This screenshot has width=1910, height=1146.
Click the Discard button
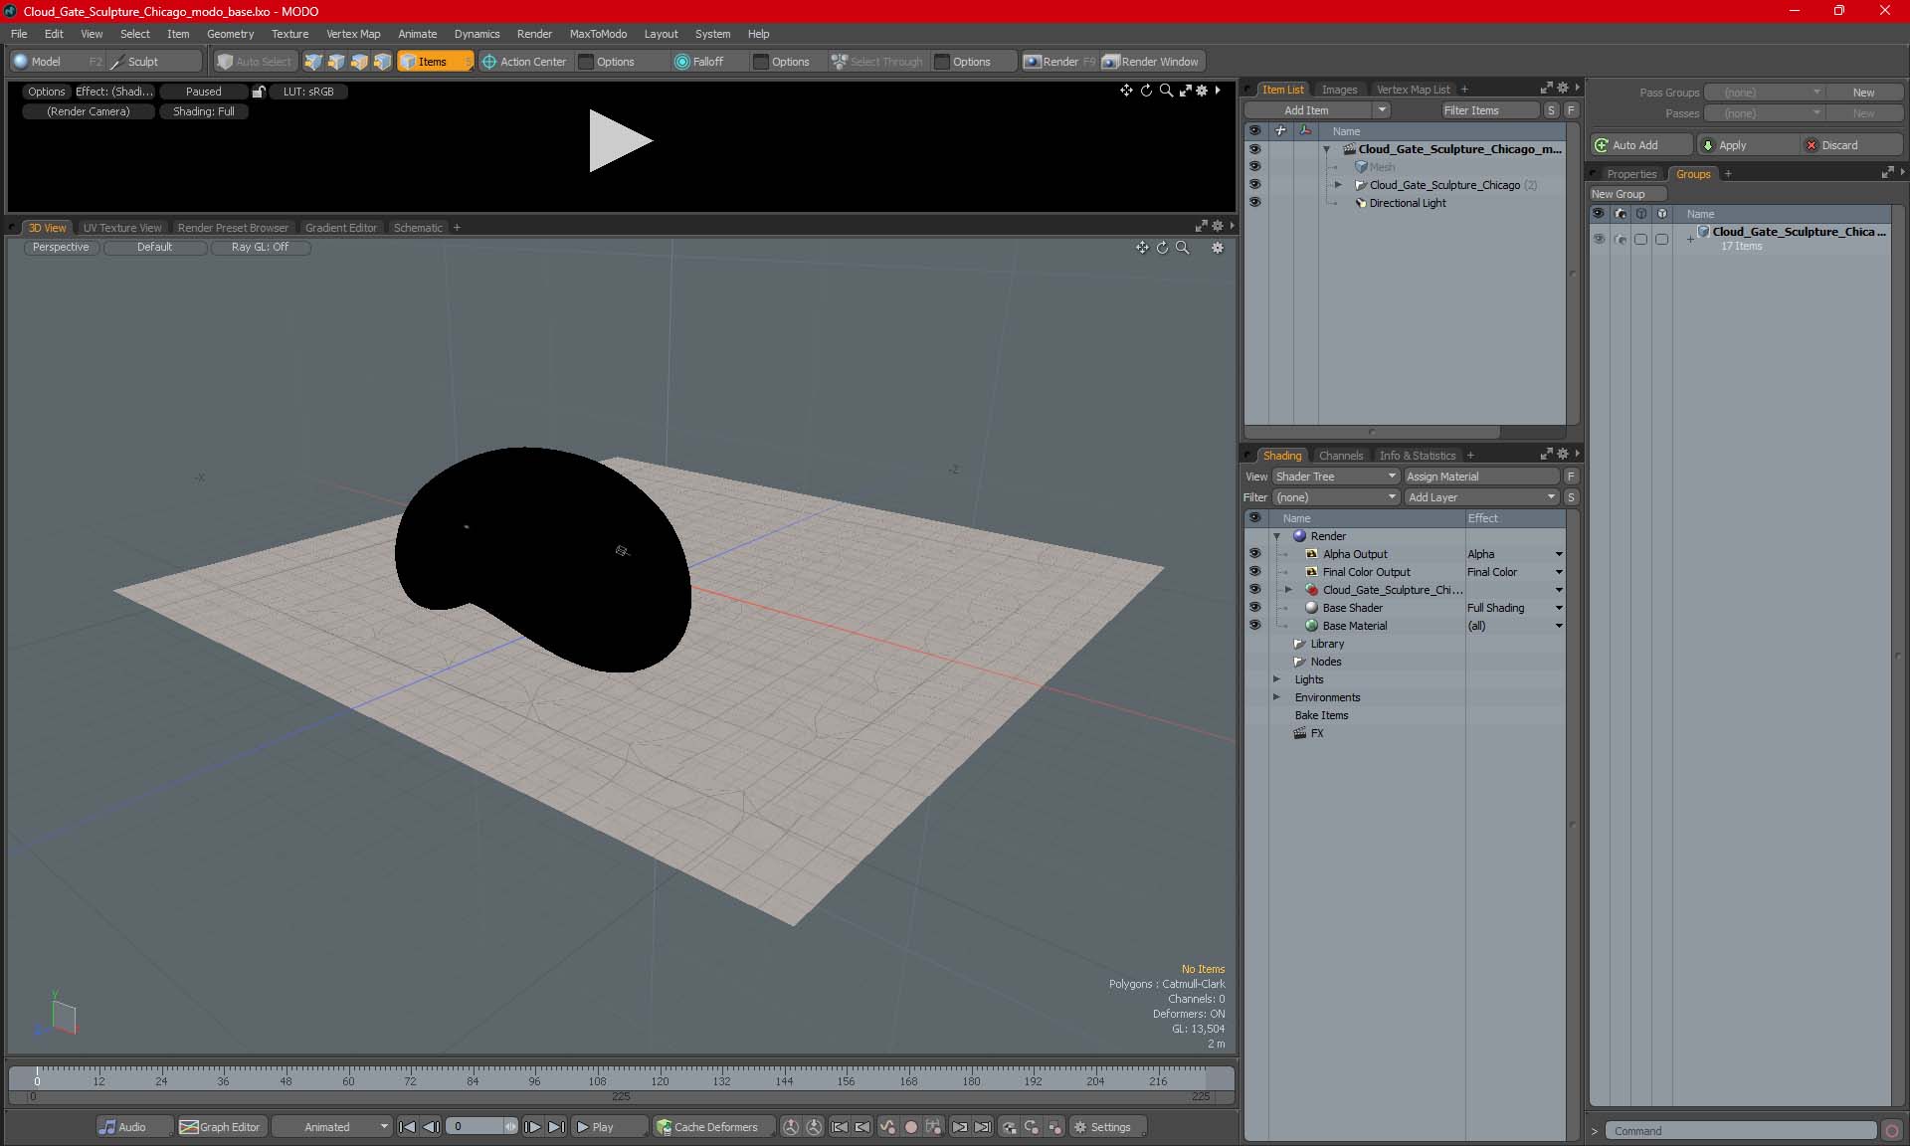click(x=1851, y=145)
